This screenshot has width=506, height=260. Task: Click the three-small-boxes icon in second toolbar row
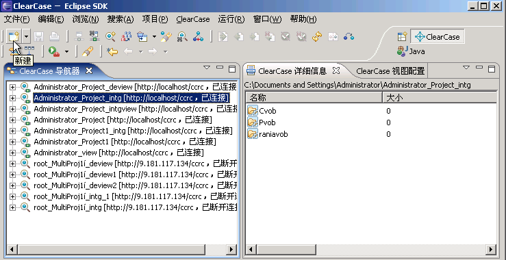pyautogui.click(x=29, y=51)
